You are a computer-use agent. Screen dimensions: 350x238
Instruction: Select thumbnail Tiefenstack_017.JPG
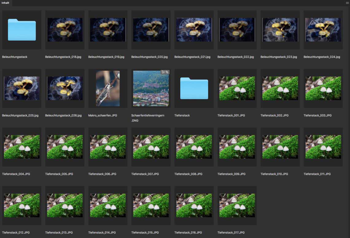tap(237, 205)
